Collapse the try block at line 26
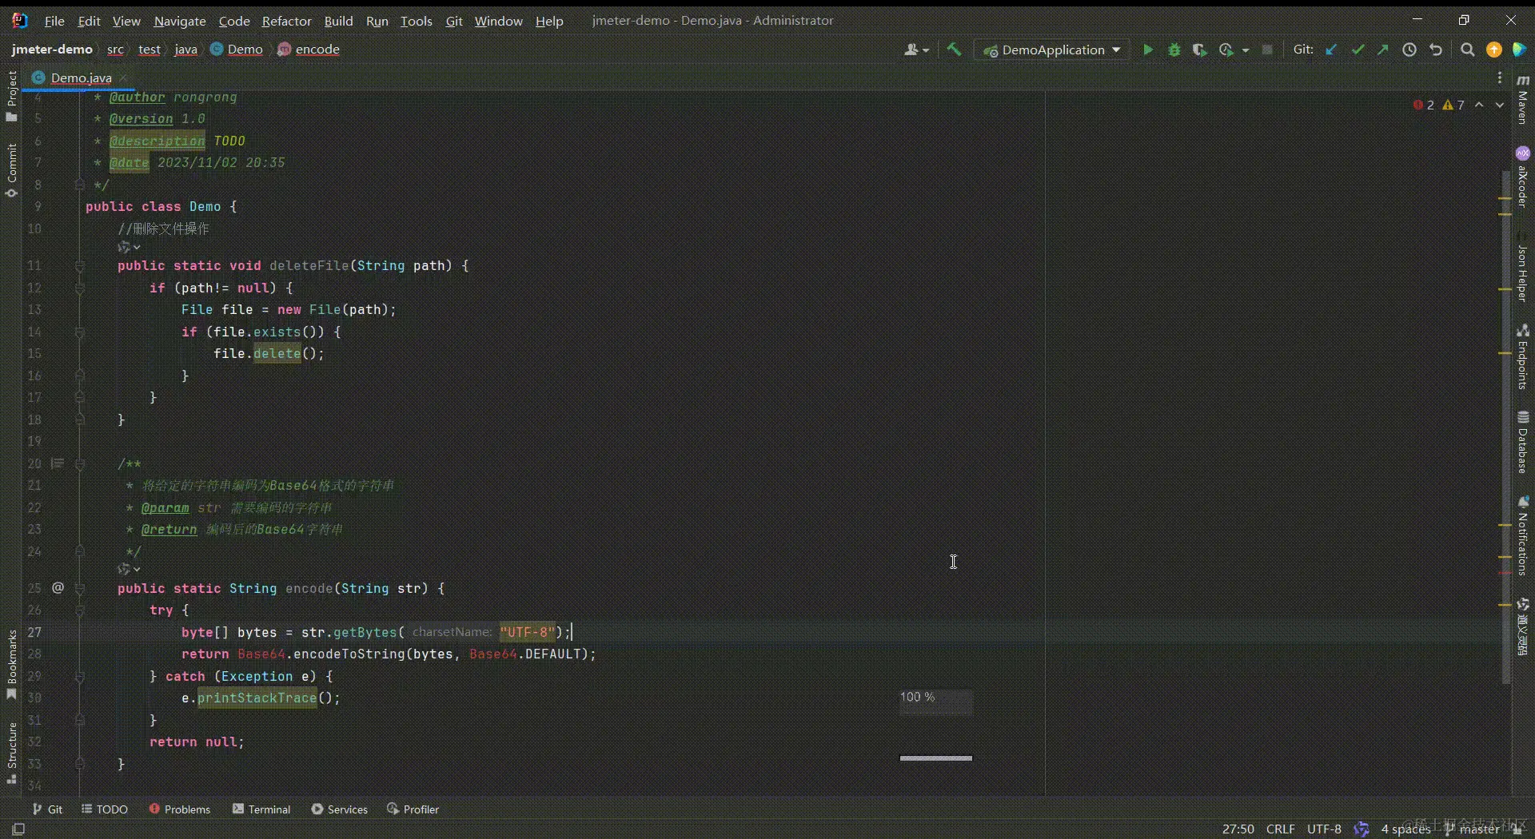The width and height of the screenshot is (1535, 839). [79, 610]
